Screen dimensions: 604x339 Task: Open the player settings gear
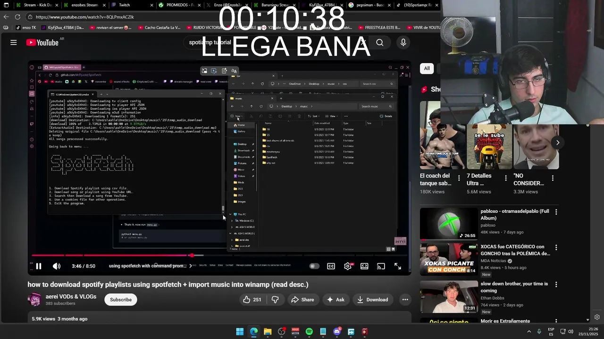(x=348, y=266)
